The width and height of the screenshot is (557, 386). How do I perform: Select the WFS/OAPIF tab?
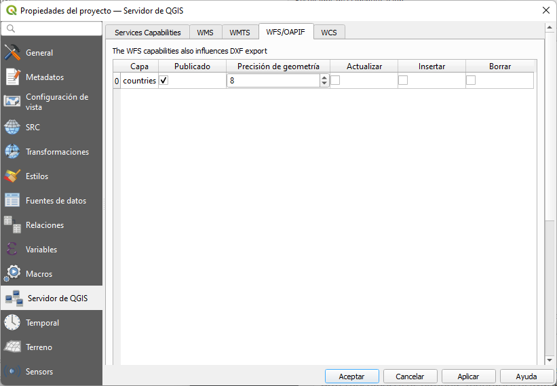pyautogui.click(x=286, y=32)
